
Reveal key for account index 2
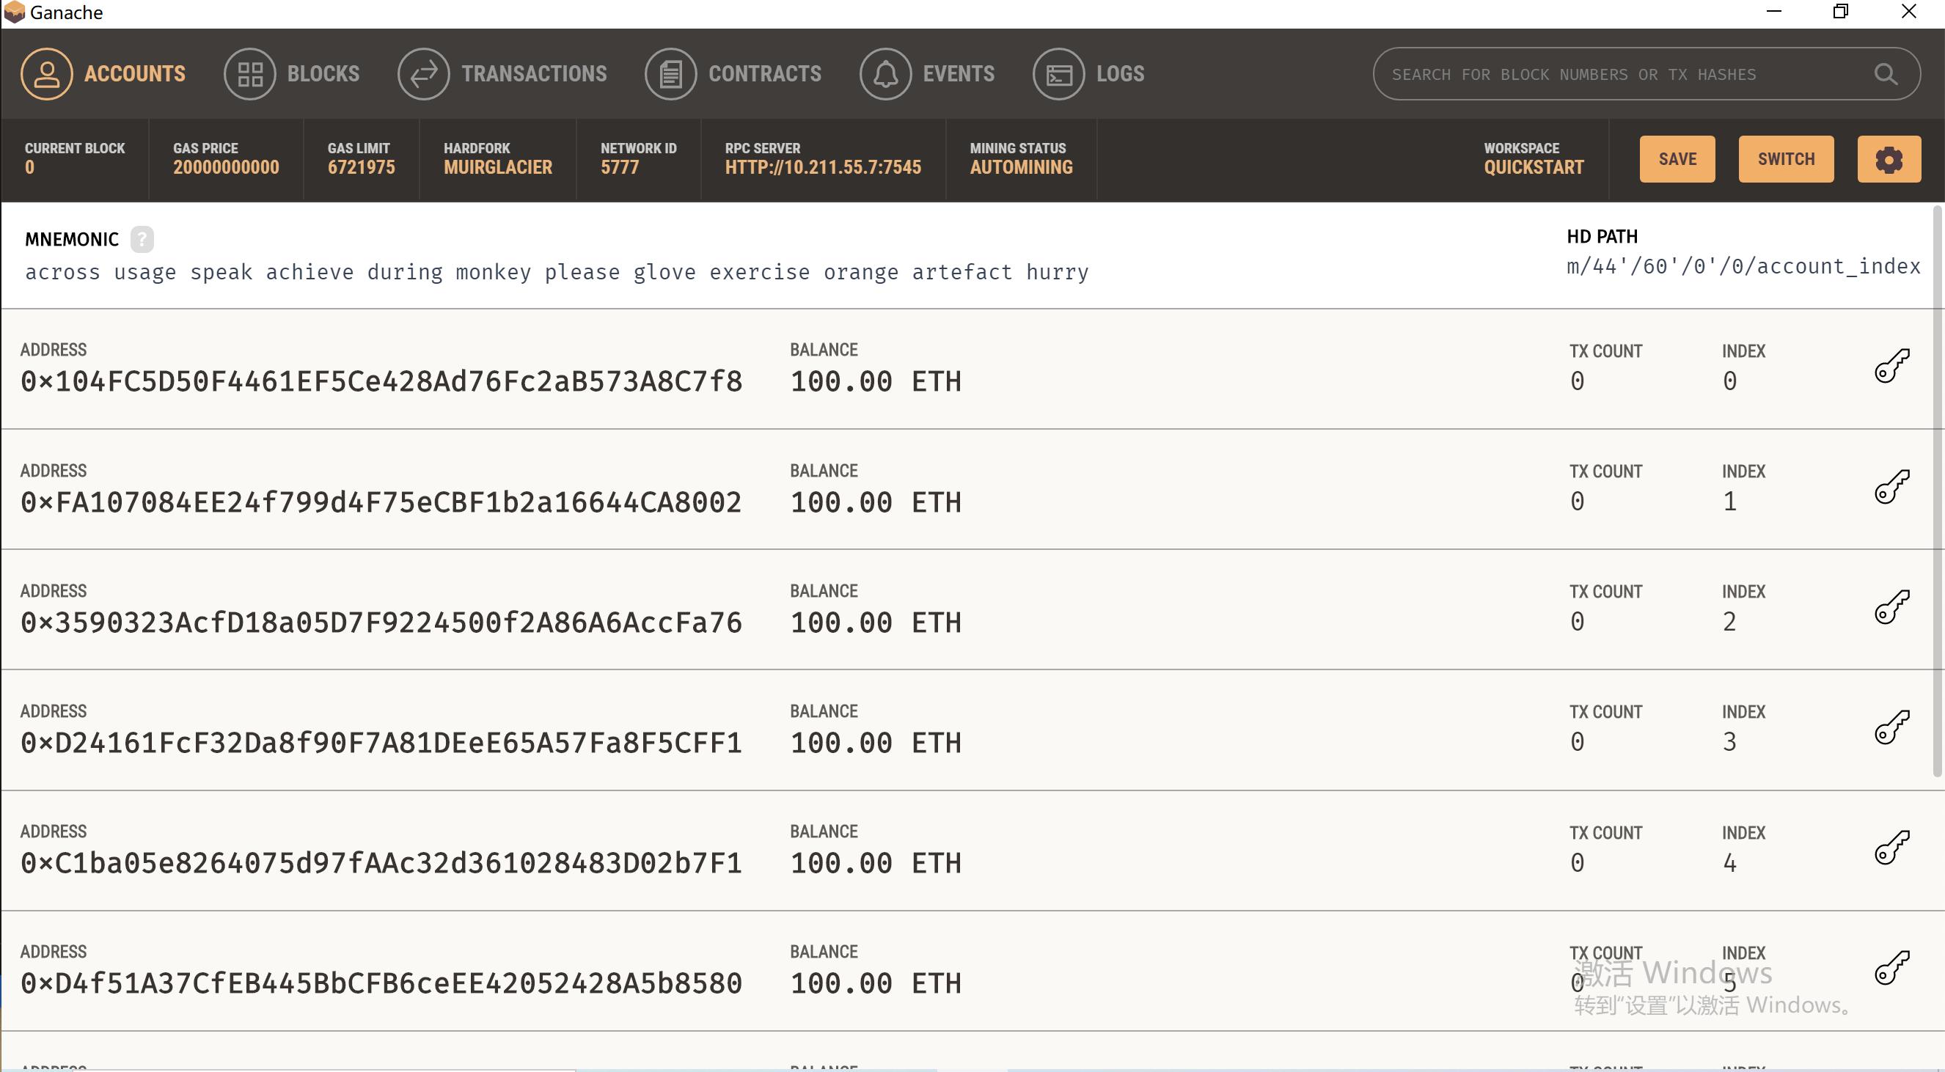(x=1891, y=607)
